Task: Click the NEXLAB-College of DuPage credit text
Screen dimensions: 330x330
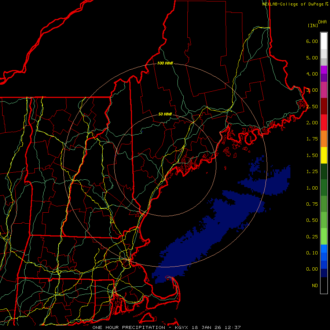Action: click(x=295, y=4)
